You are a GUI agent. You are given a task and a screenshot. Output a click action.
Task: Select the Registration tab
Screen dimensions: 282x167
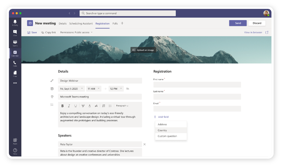(x=103, y=24)
